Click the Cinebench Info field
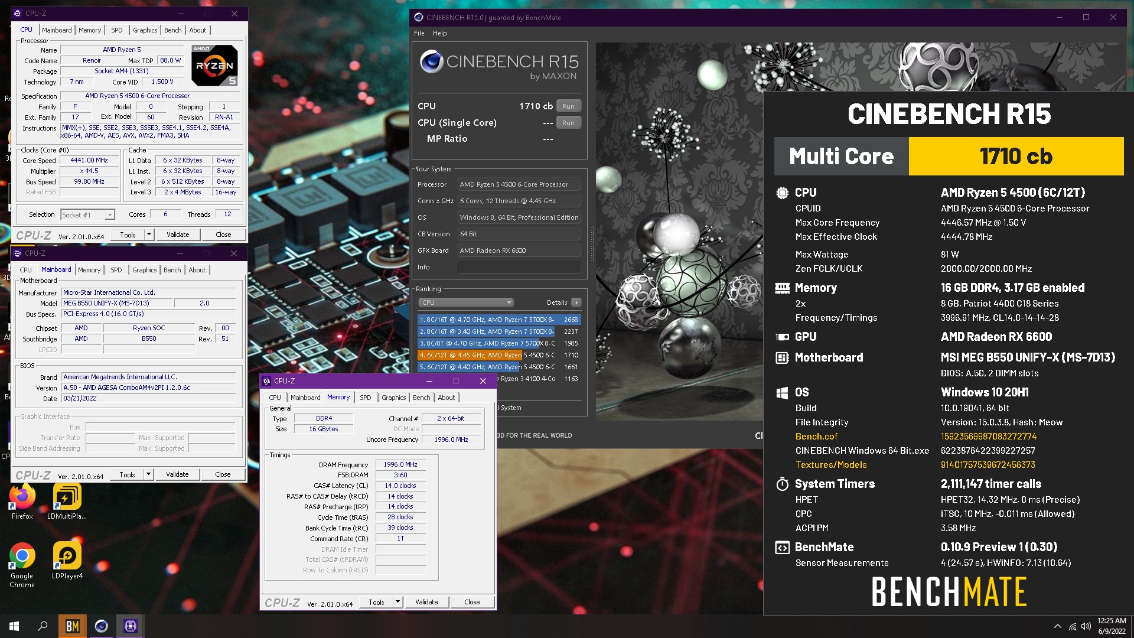Viewport: 1134px width, 638px height. tap(519, 267)
